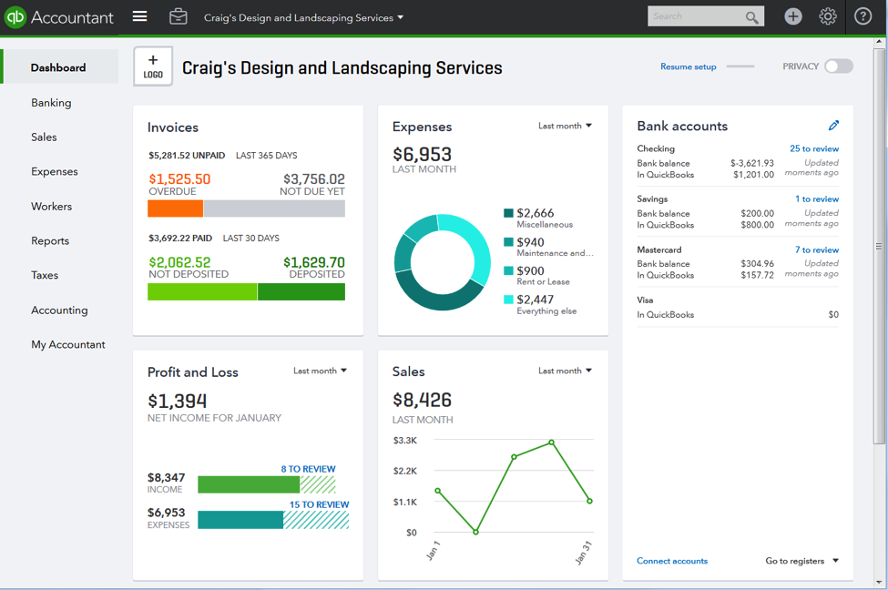Click Connect accounts link

[672, 561]
